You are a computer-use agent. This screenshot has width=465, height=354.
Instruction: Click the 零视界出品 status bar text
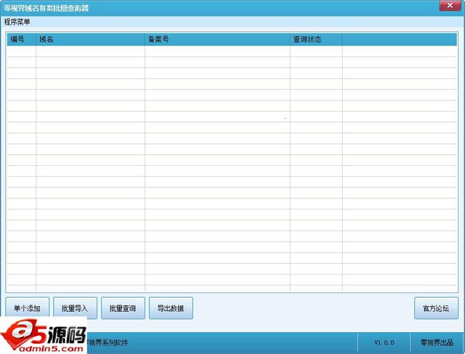436,343
